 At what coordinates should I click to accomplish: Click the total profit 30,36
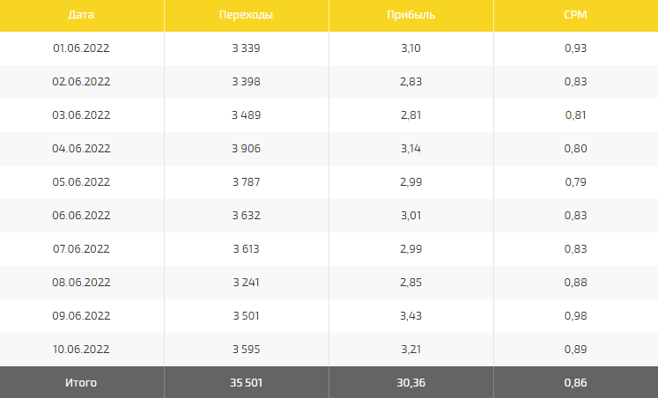pyautogui.click(x=410, y=382)
